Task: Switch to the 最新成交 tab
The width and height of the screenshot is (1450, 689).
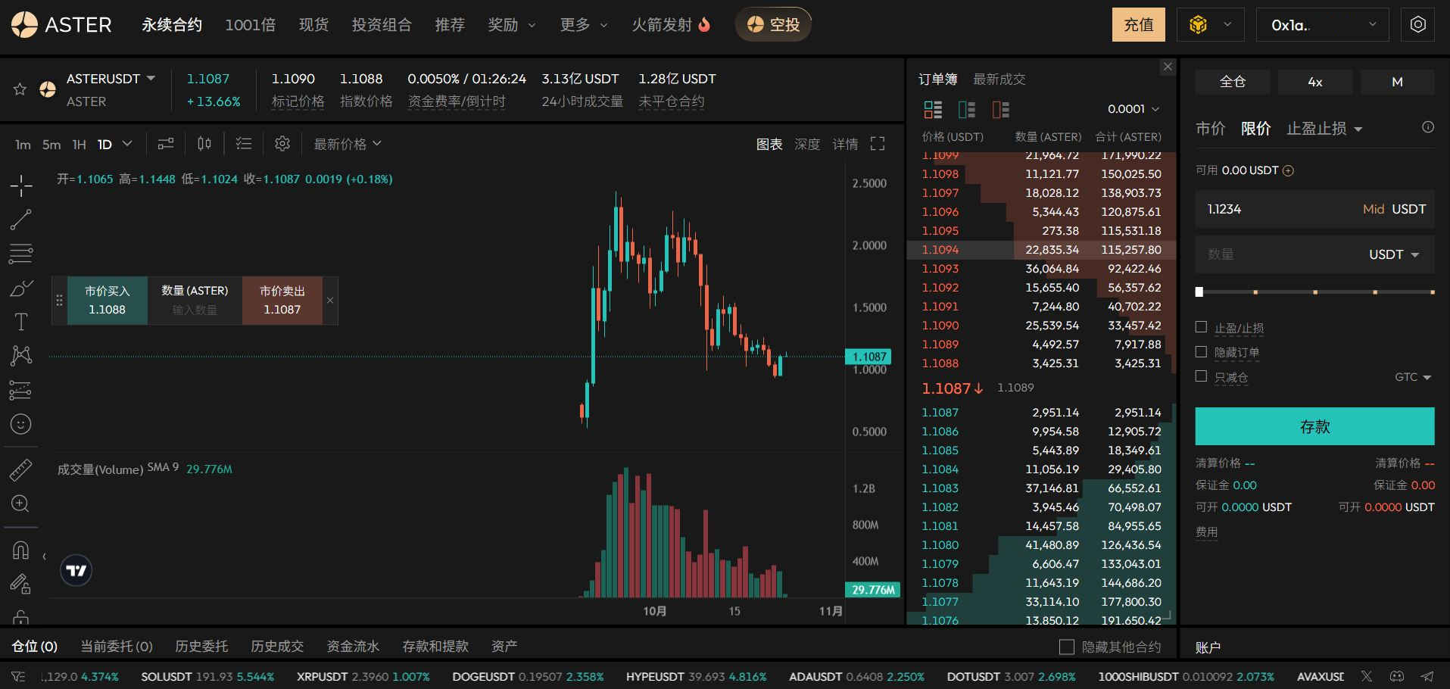Action: pos(999,79)
